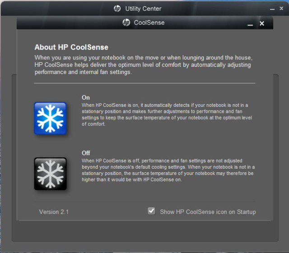Select the "On" heading label

[x=86, y=97]
